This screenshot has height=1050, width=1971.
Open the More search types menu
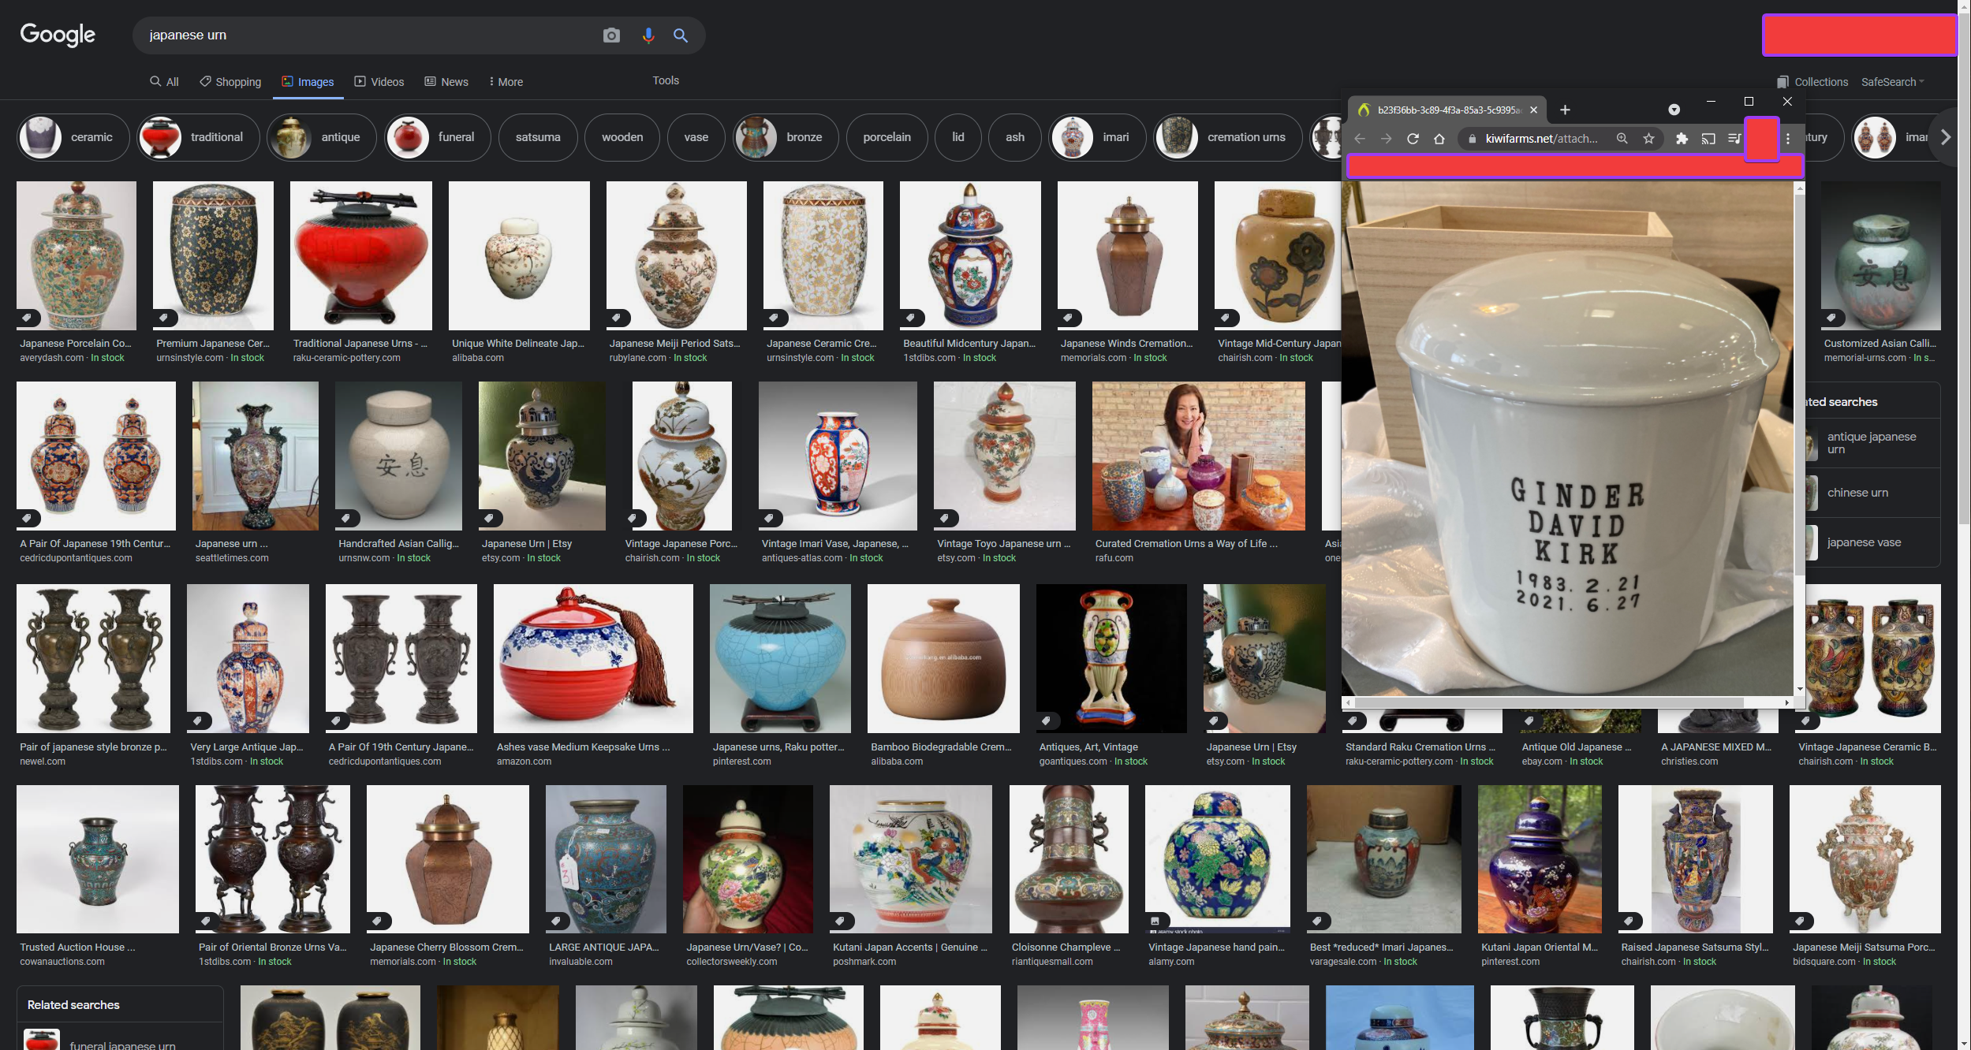[x=506, y=82]
